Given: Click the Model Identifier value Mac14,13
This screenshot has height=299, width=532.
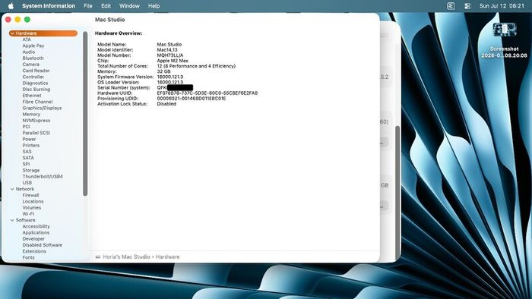Looking at the screenshot, I should coord(167,50).
